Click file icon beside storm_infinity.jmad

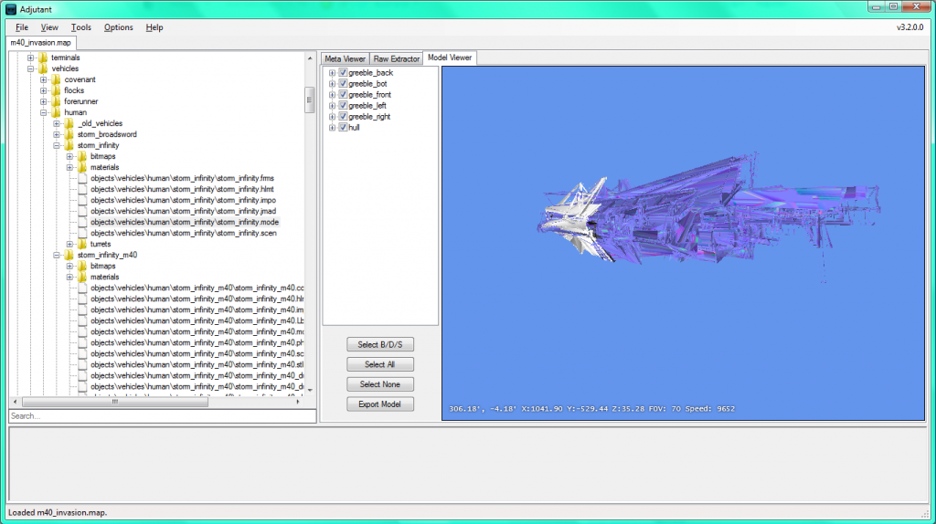[82, 211]
